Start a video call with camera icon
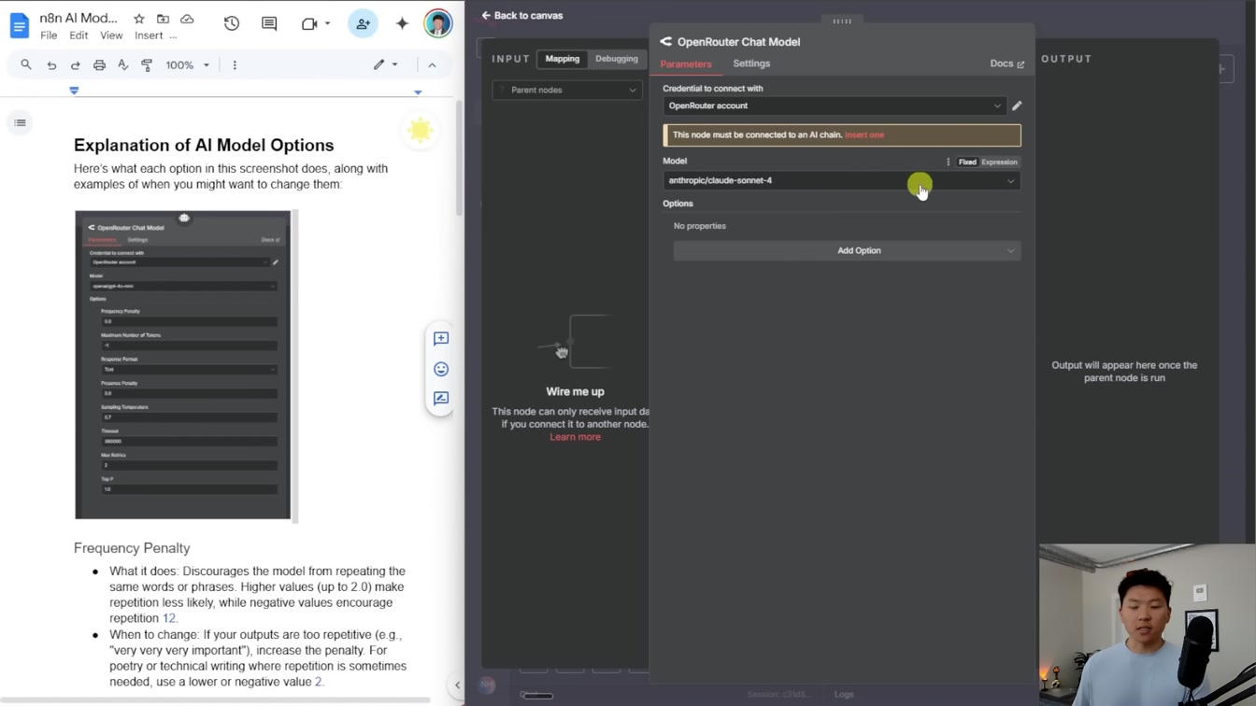This screenshot has height=706, width=1256. point(309,23)
